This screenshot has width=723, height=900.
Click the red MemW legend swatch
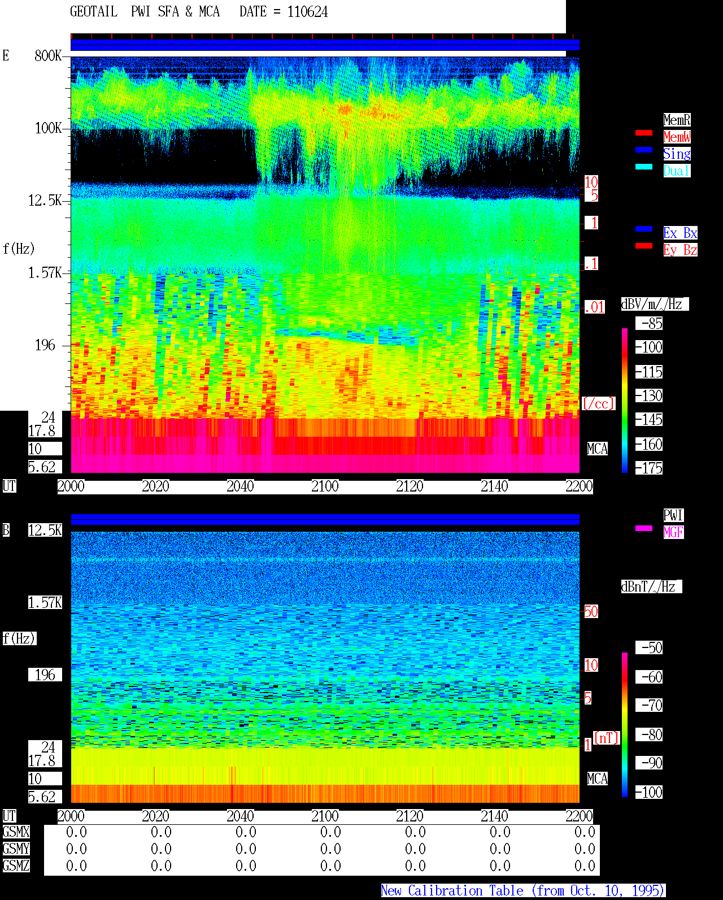coord(644,133)
